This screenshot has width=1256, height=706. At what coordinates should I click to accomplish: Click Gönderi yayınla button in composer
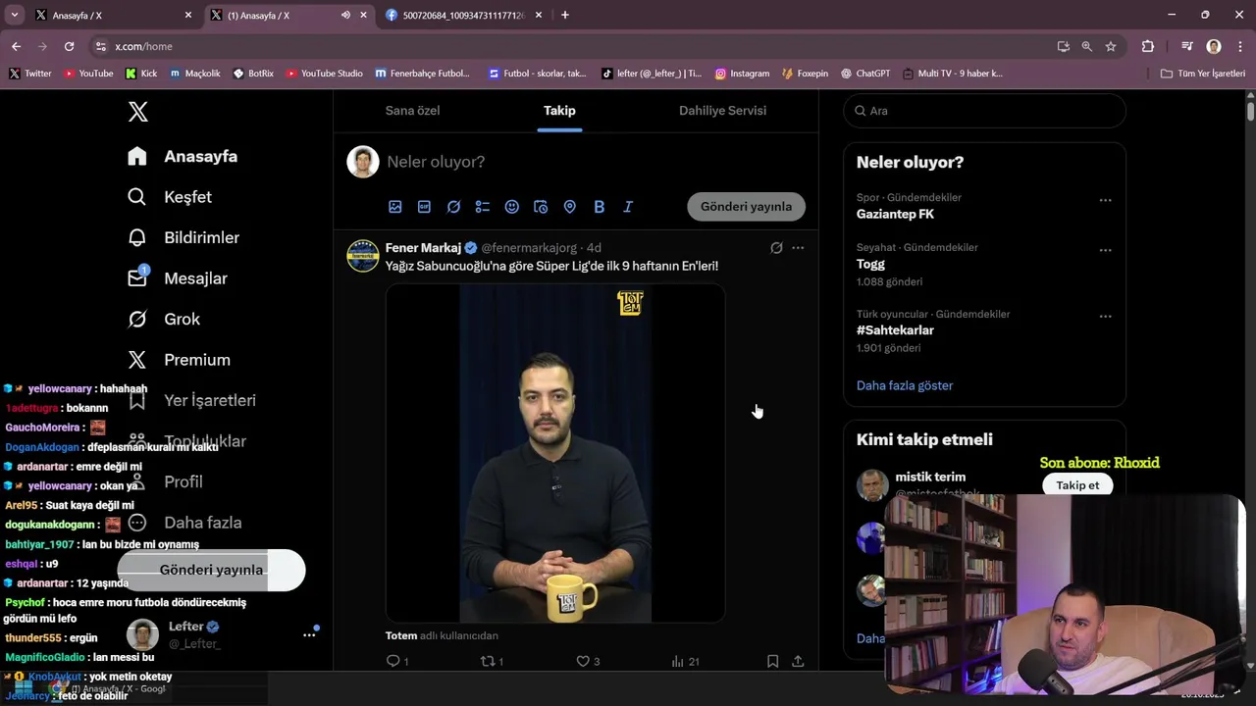747,207
